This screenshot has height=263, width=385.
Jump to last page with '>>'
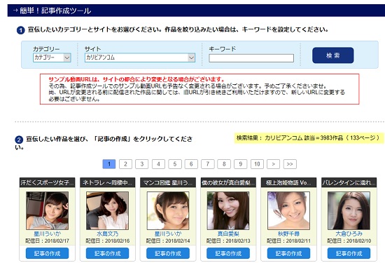290,164
